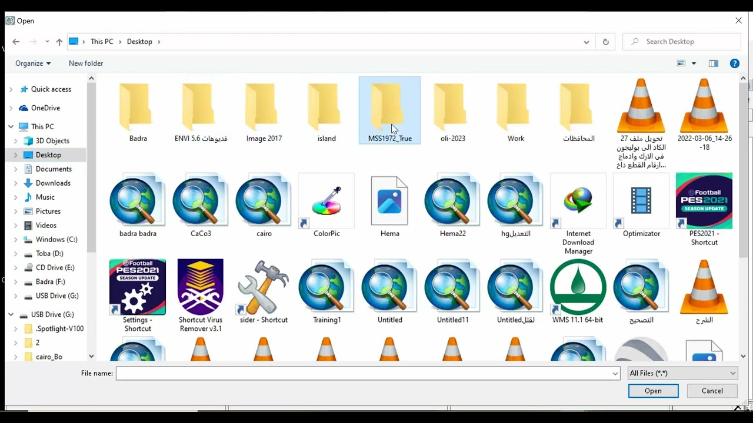Open the File name history dropdown
The width and height of the screenshot is (753, 423).
(x=615, y=373)
